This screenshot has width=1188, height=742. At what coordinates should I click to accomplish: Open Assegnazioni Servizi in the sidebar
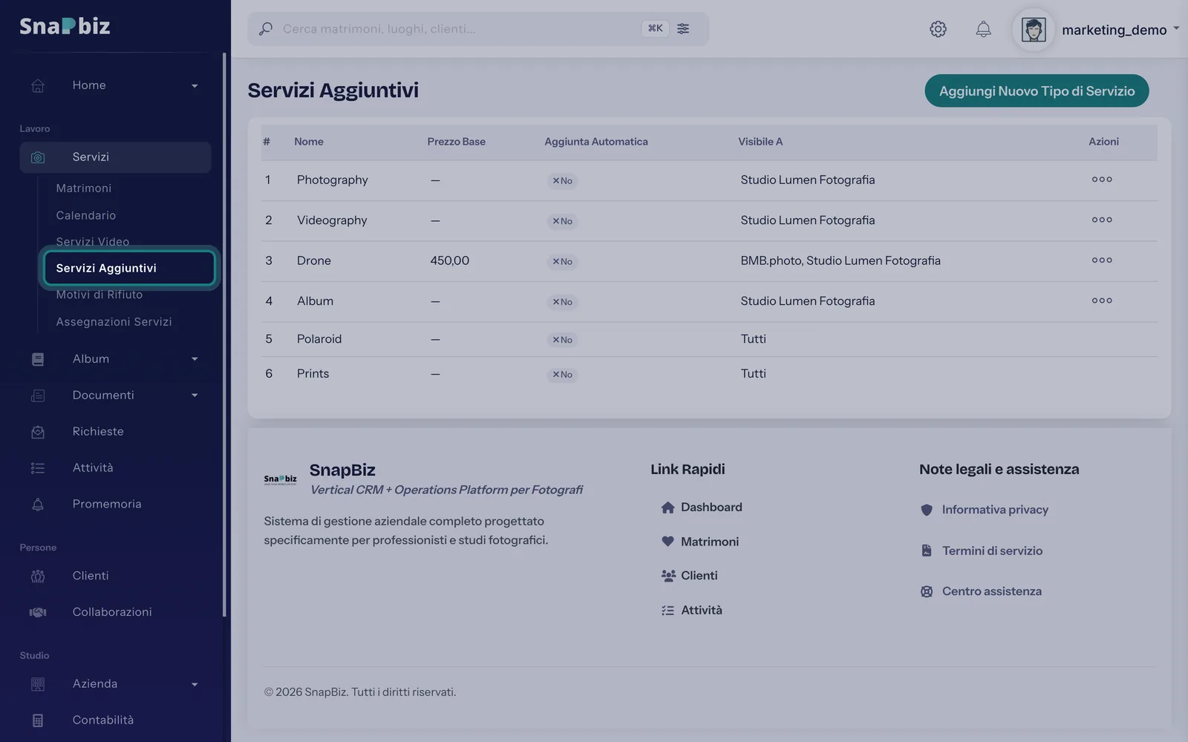click(114, 322)
